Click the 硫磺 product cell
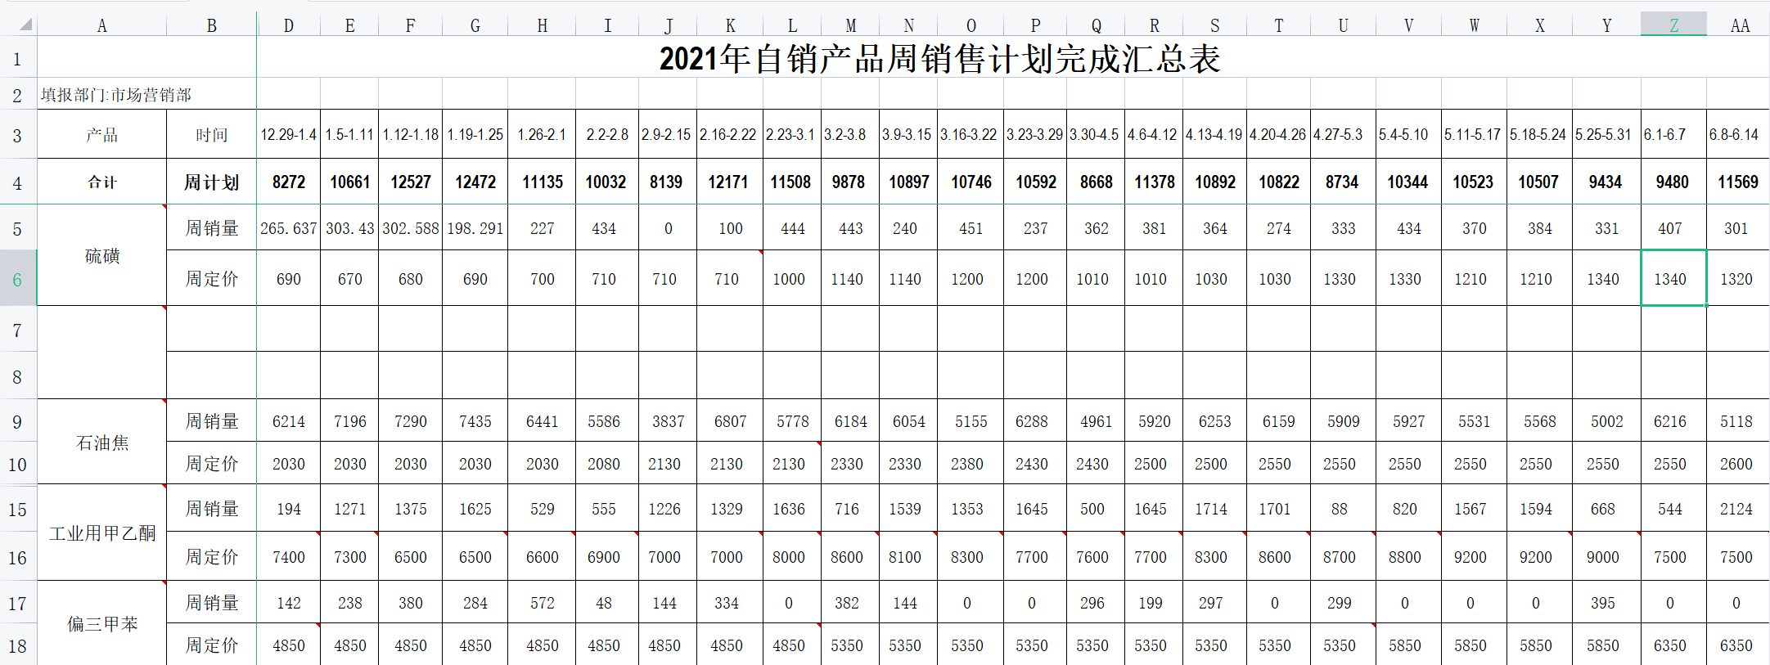1770x665 pixels. 102,255
